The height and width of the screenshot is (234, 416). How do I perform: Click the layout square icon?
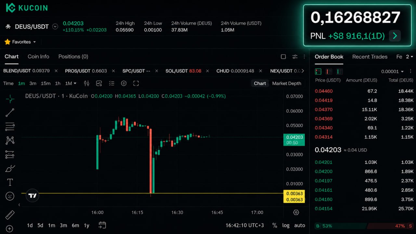click(283, 57)
